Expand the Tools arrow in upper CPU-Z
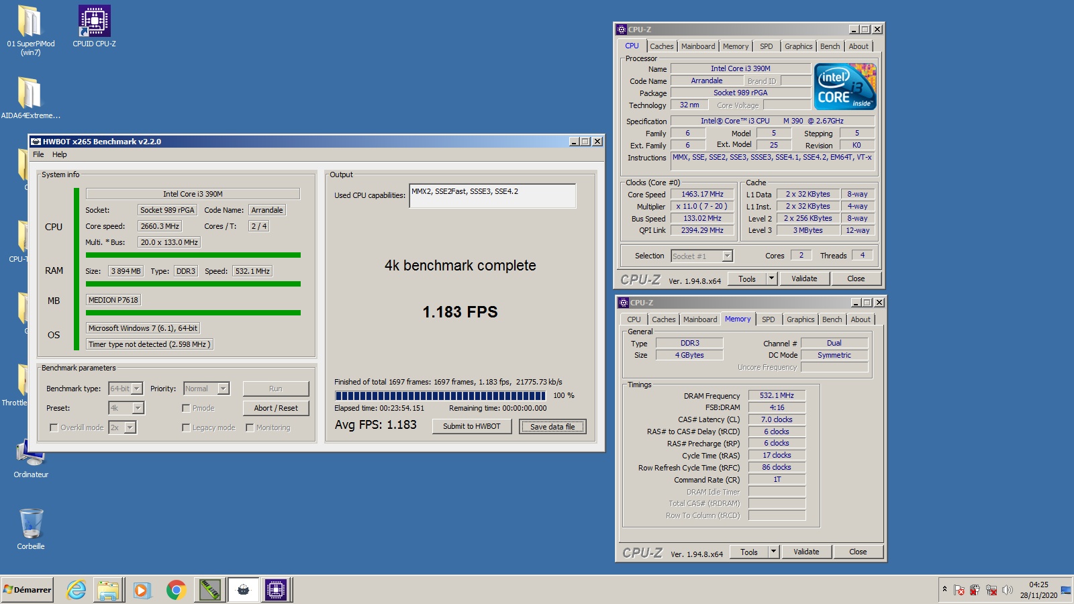The height and width of the screenshot is (604, 1074). pyautogui.click(x=771, y=279)
